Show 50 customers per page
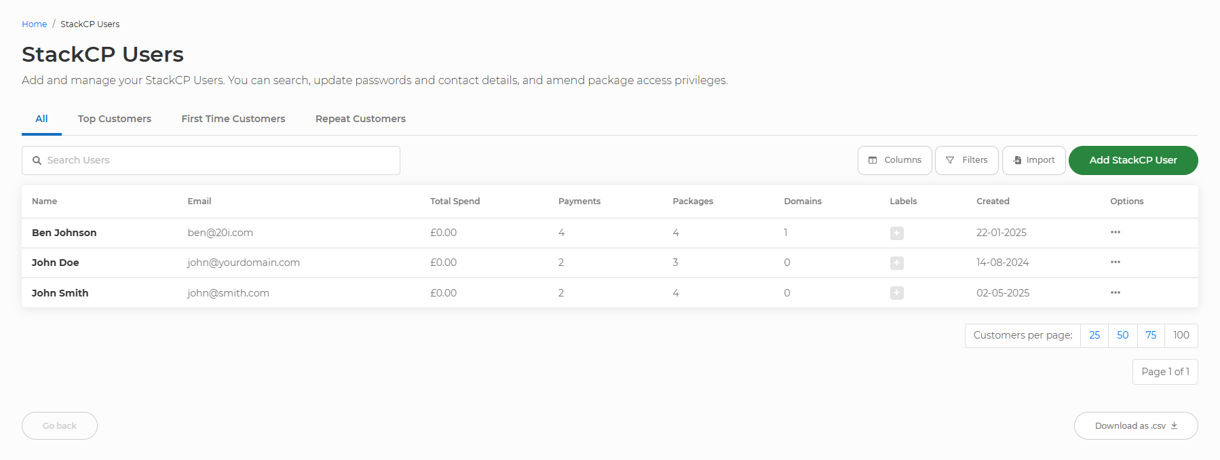 click(1122, 335)
